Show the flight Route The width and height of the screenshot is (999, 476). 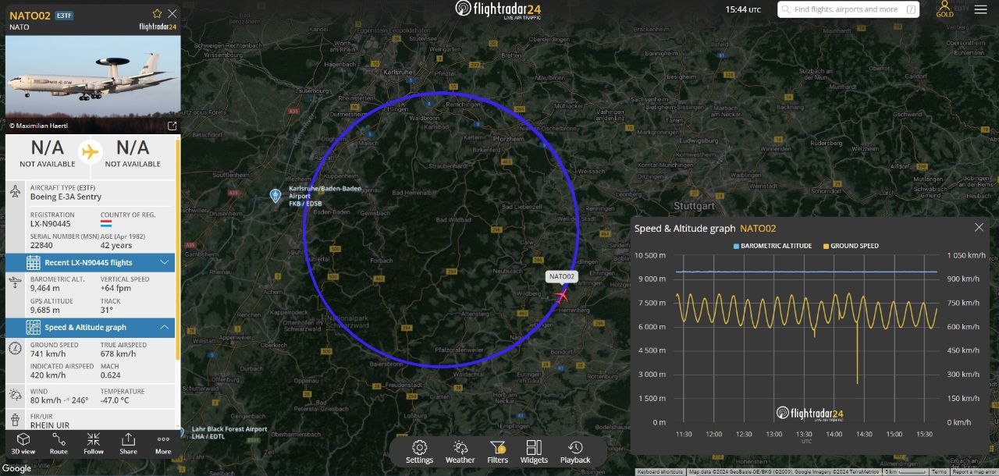click(x=59, y=444)
